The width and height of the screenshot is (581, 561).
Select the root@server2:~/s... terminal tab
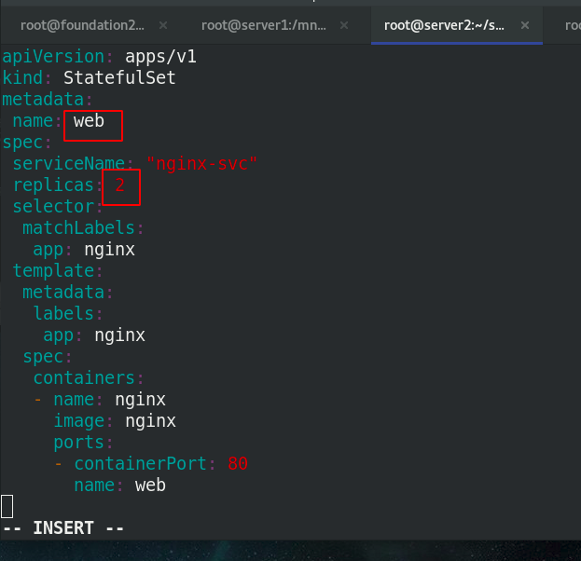pos(444,25)
